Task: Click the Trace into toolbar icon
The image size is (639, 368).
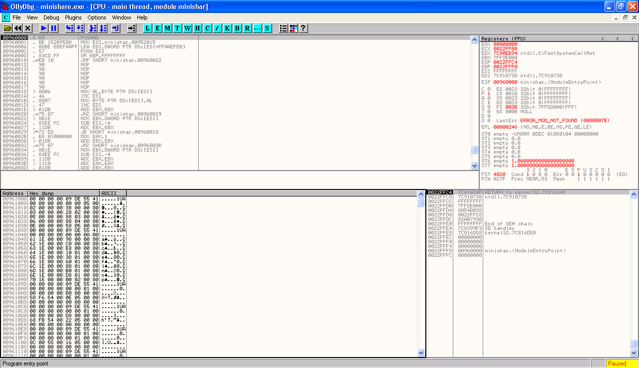Action: (x=92, y=28)
